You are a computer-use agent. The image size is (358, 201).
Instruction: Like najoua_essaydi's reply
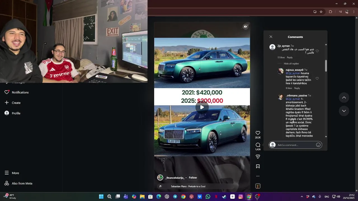click(317, 78)
